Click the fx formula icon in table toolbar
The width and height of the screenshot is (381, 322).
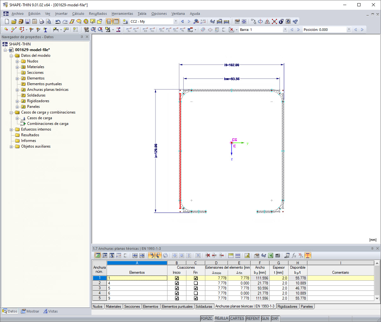point(294,255)
